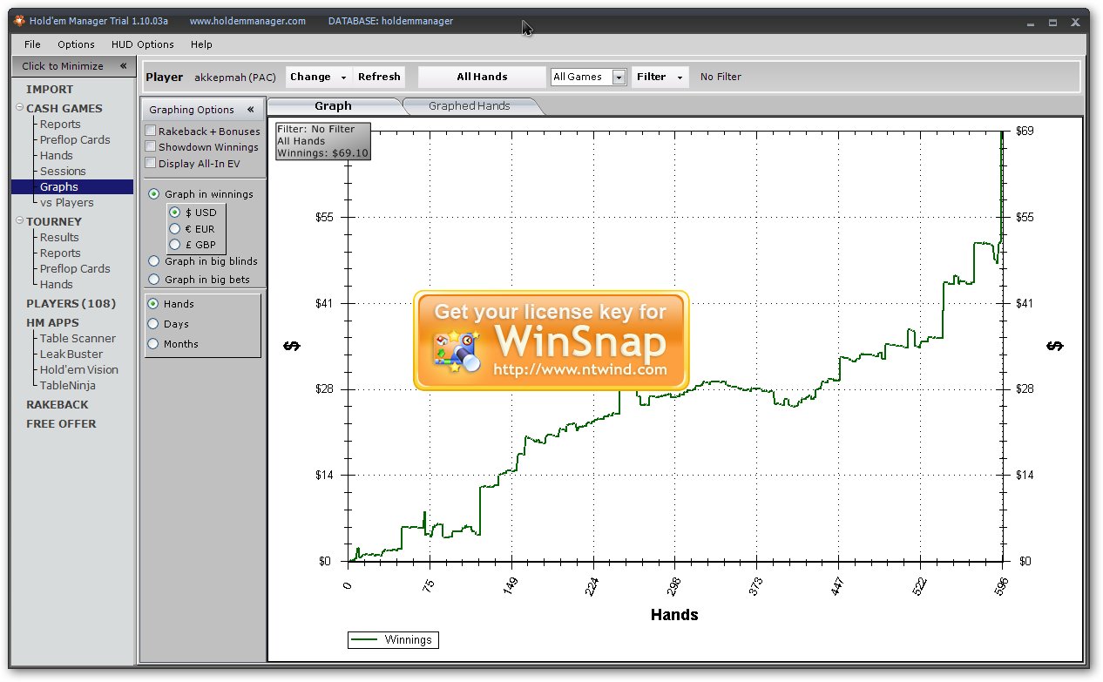1103x682 pixels.
Task: Click the green Winnings legend line marker
Action: 366,640
